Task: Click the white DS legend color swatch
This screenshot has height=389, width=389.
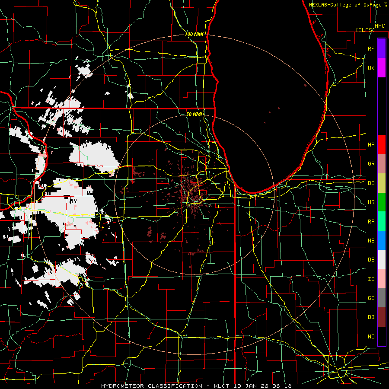Action: point(382,259)
